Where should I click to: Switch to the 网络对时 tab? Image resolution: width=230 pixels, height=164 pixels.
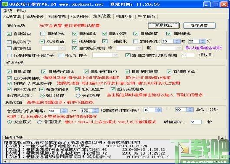click(125, 17)
